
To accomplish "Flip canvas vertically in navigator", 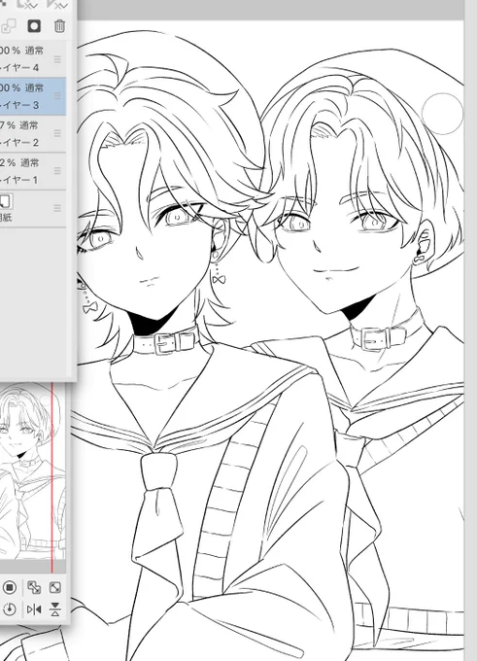I will [55, 609].
